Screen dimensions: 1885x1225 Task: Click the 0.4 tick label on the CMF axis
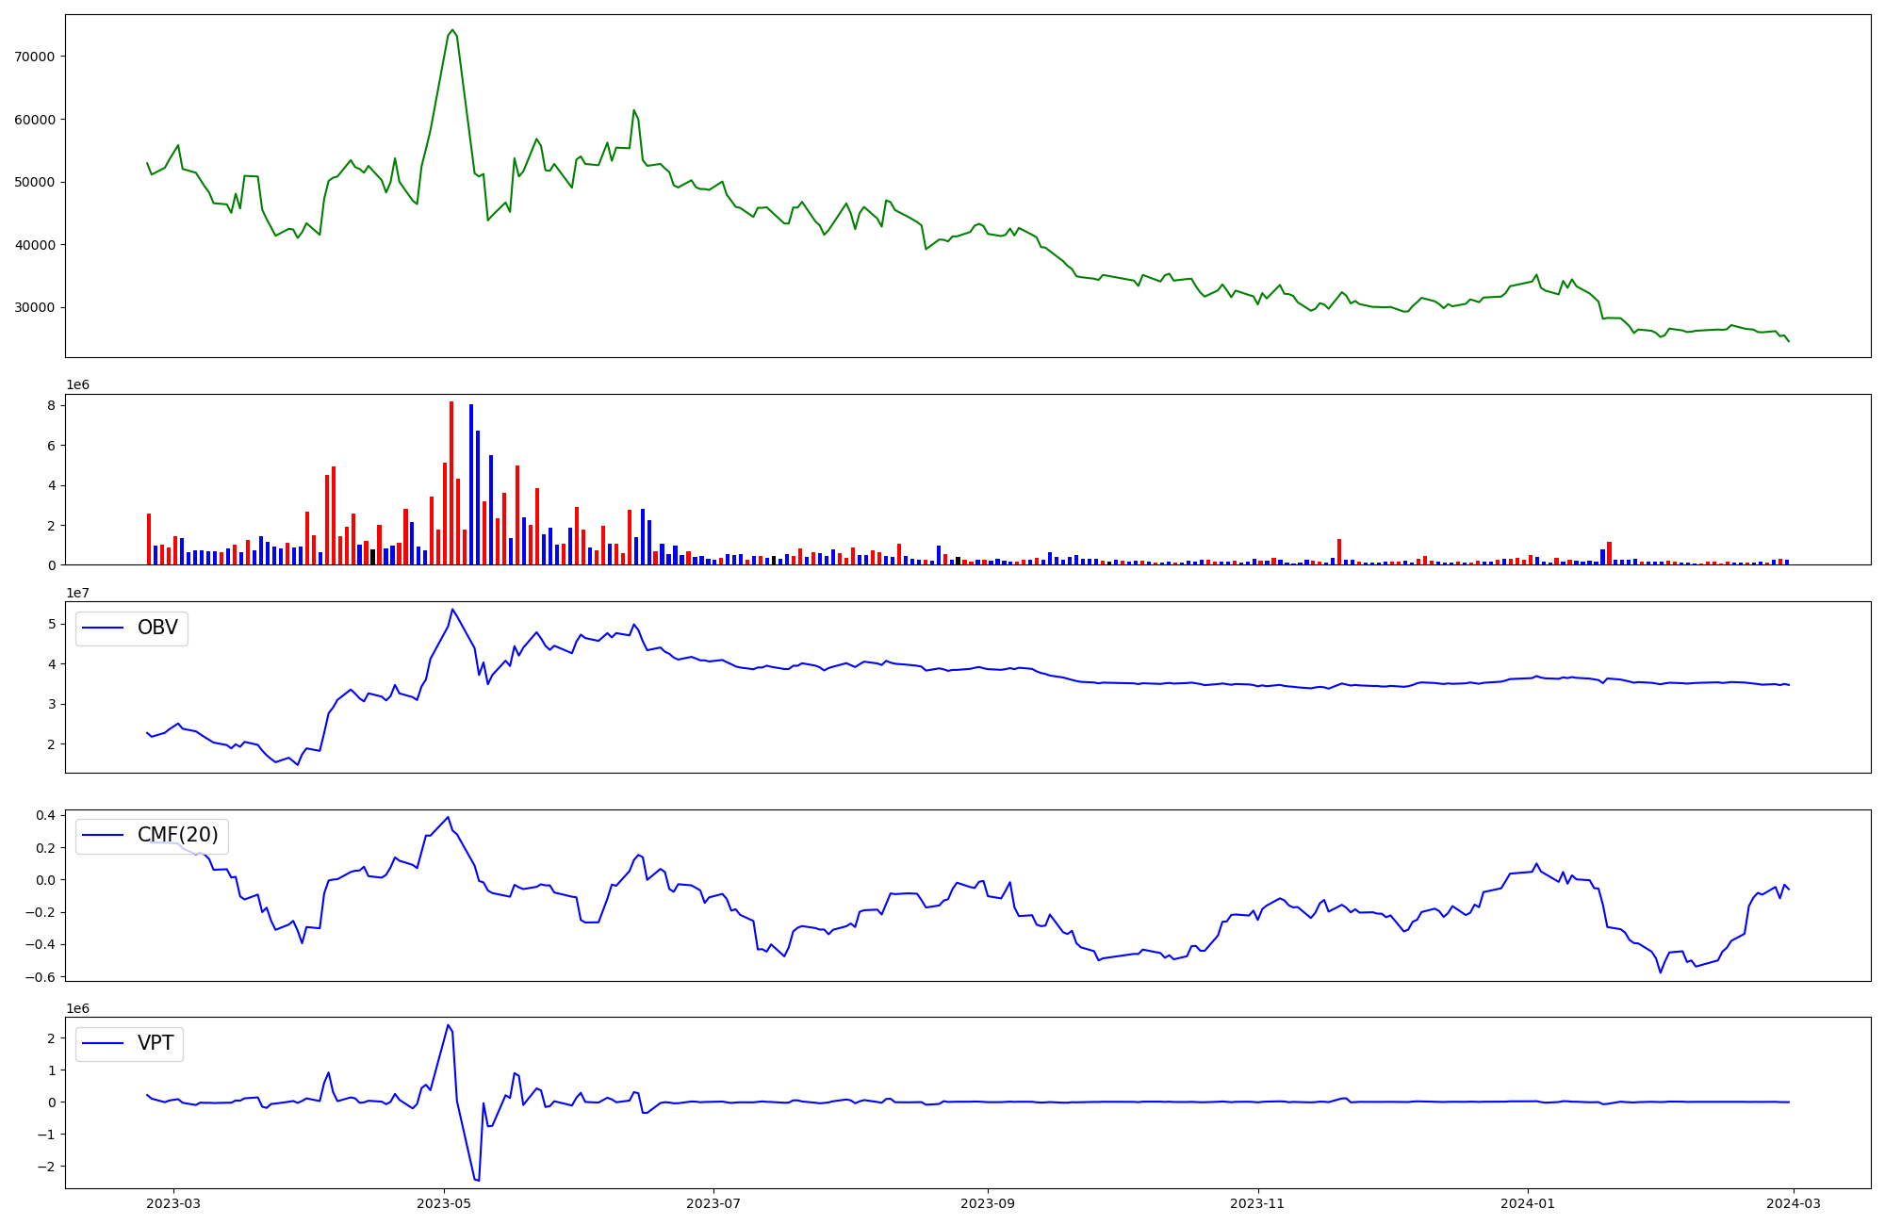(x=45, y=815)
